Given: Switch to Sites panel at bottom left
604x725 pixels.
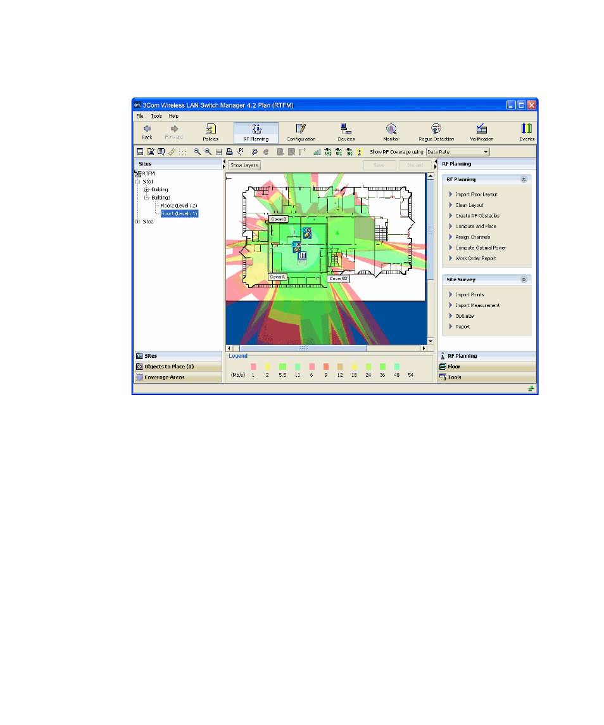Looking at the screenshot, I should pyautogui.click(x=179, y=356).
